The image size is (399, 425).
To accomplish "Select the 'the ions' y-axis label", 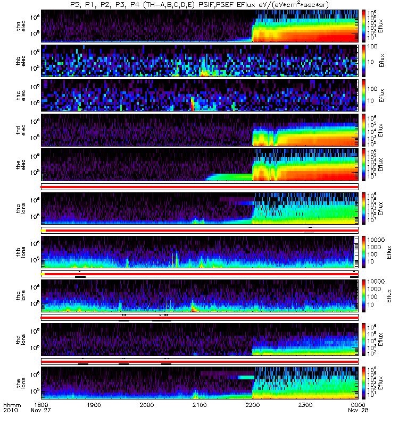I will [21, 383].
